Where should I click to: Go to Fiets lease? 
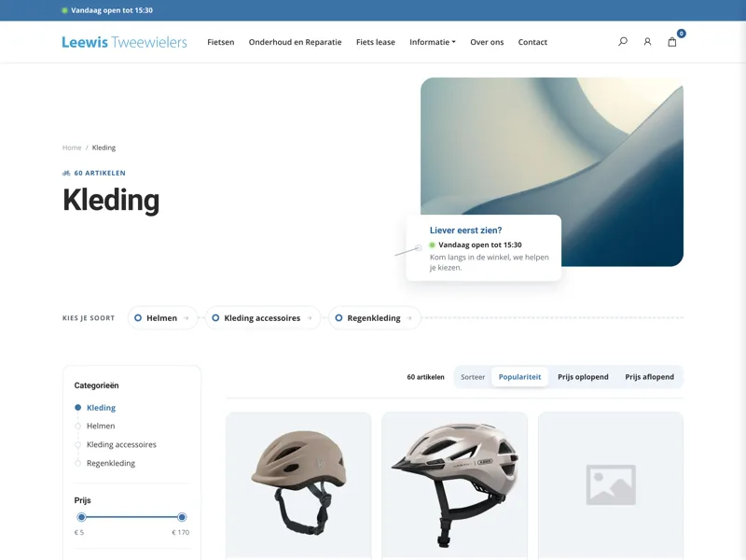(x=376, y=42)
